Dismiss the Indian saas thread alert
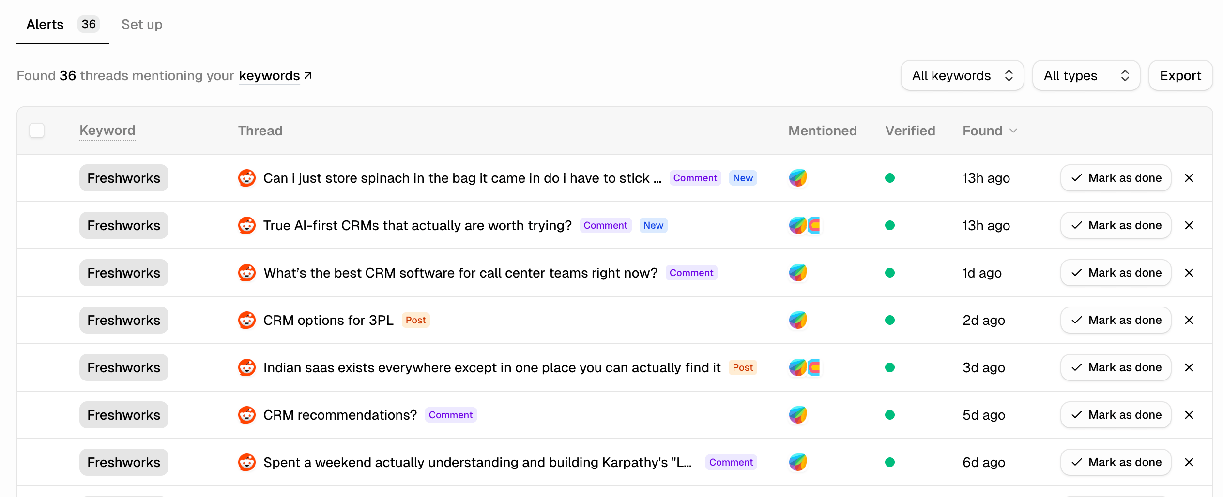This screenshot has width=1223, height=497. [x=1189, y=367]
